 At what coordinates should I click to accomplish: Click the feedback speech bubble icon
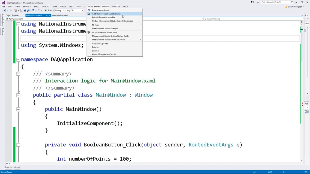(x=258, y=2)
